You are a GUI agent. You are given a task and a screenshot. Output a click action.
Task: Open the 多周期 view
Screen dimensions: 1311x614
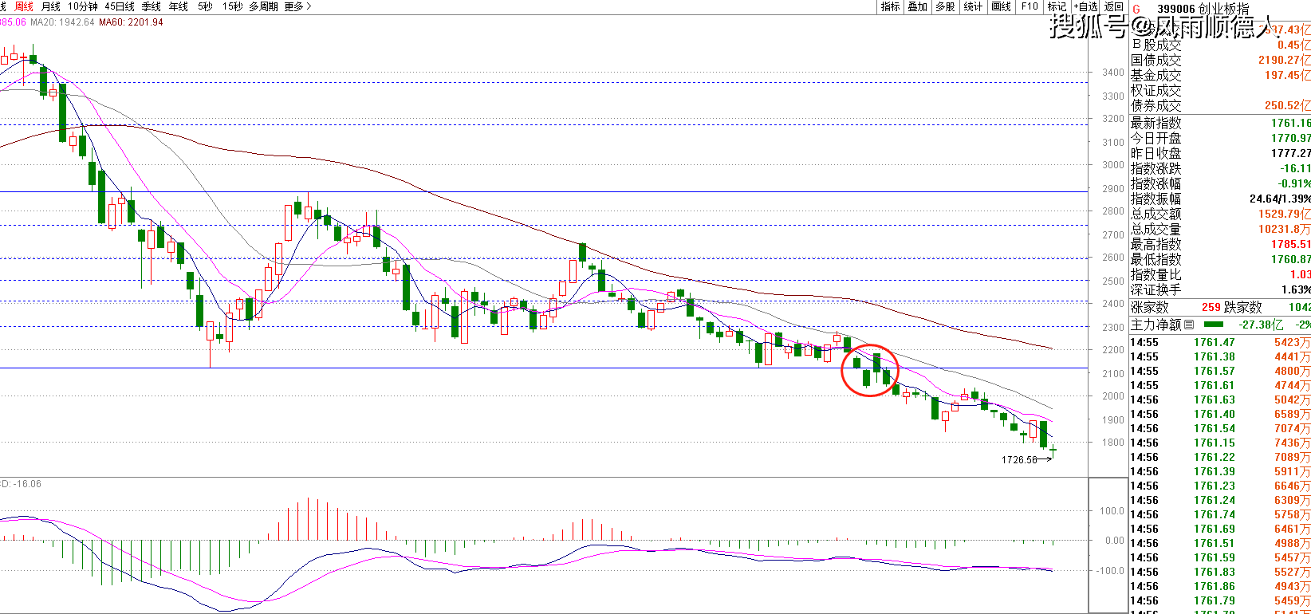(x=263, y=6)
